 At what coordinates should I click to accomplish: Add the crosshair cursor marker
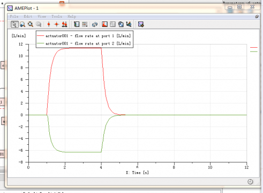(x=57, y=24)
